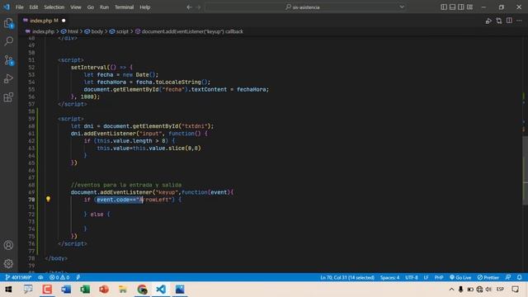Open the Explorer view in activity bar

pos(9,23)
